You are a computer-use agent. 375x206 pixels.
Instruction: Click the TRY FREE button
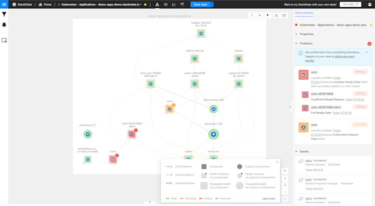[350, 5]
